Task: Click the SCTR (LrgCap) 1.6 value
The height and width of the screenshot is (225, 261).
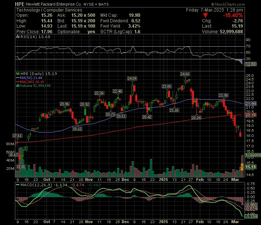Action: (137, 32)
